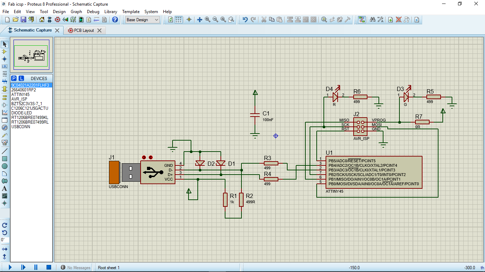Open Search and Tag binoculars tool
This screenshot has height=272, width=485.
(x=372, y=20)
